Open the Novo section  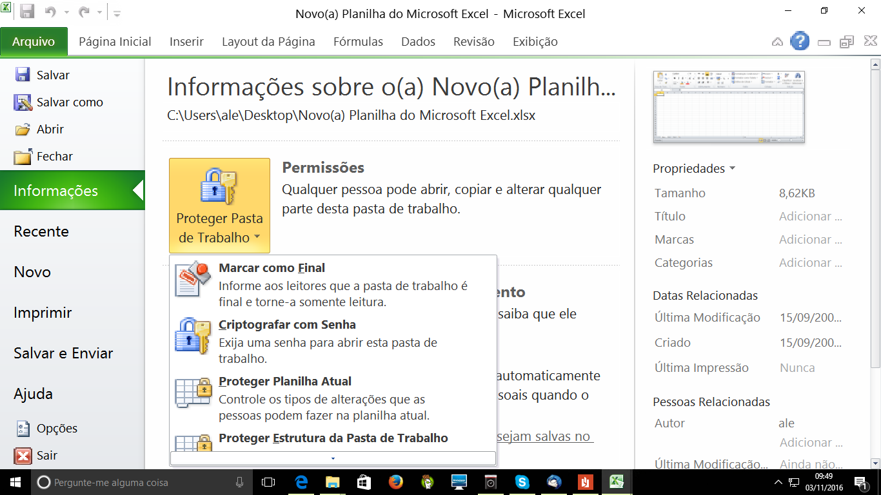[32, 272]
